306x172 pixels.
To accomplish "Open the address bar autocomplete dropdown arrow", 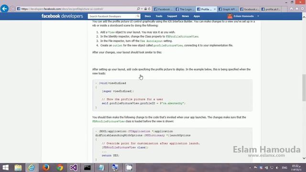I will [x=142, y=9].
